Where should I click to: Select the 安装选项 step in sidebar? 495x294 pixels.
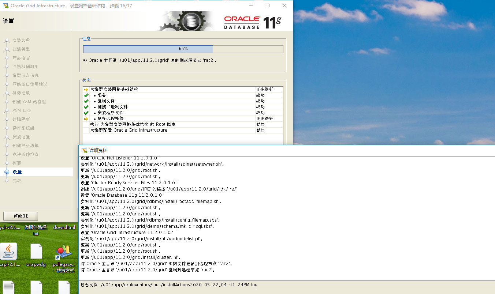click(21, 40)
